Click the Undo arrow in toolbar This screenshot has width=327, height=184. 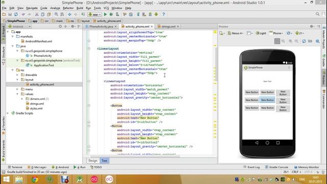(24, 14)
